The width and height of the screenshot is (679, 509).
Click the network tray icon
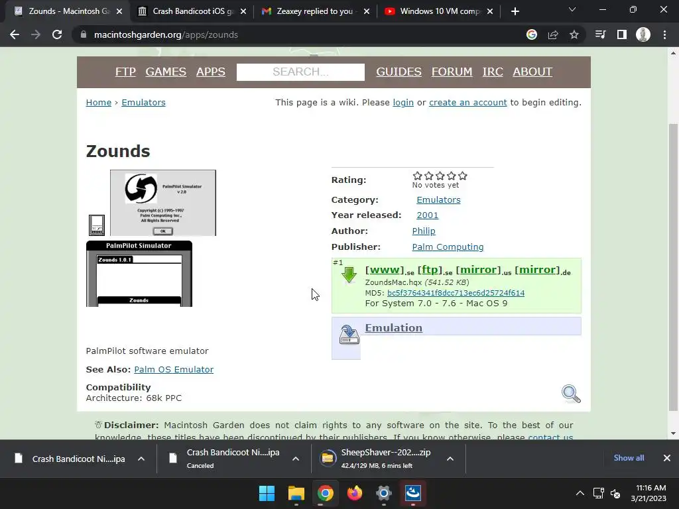point(599,493)
